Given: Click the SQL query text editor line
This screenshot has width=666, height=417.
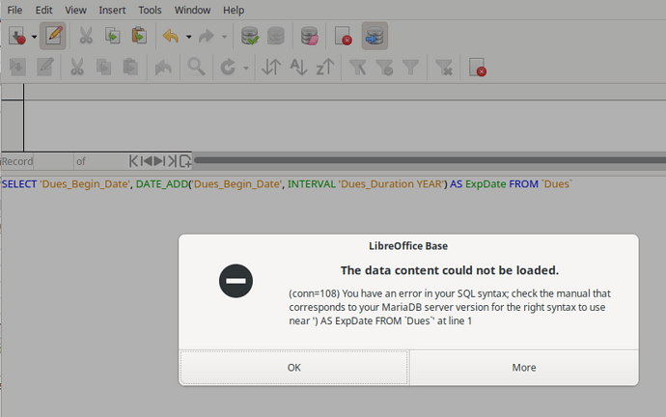Looking at the screenshot, I should (x=287, y=183).
